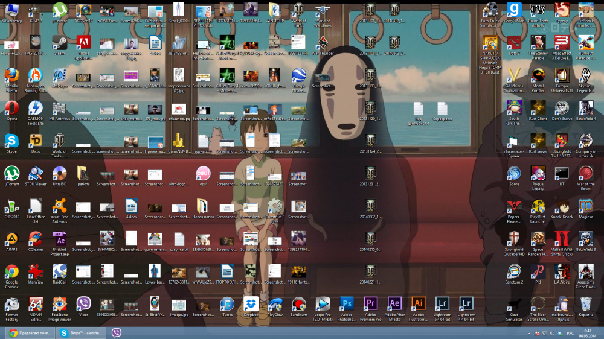The height and width of the screenshot is (339, 604).
Task: Launch the PlayClaw desktop icon
Action: [x=274, y=307]
